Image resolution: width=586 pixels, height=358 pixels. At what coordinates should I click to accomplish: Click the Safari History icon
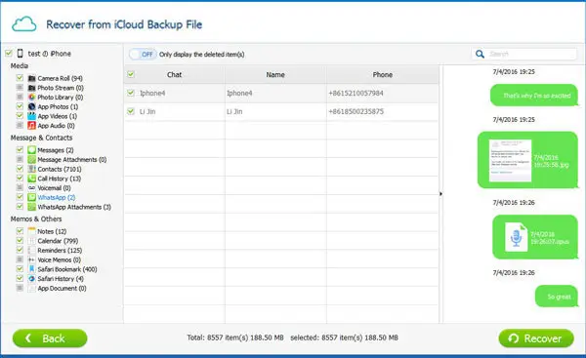pyautogui.click(x=32, y=278)
